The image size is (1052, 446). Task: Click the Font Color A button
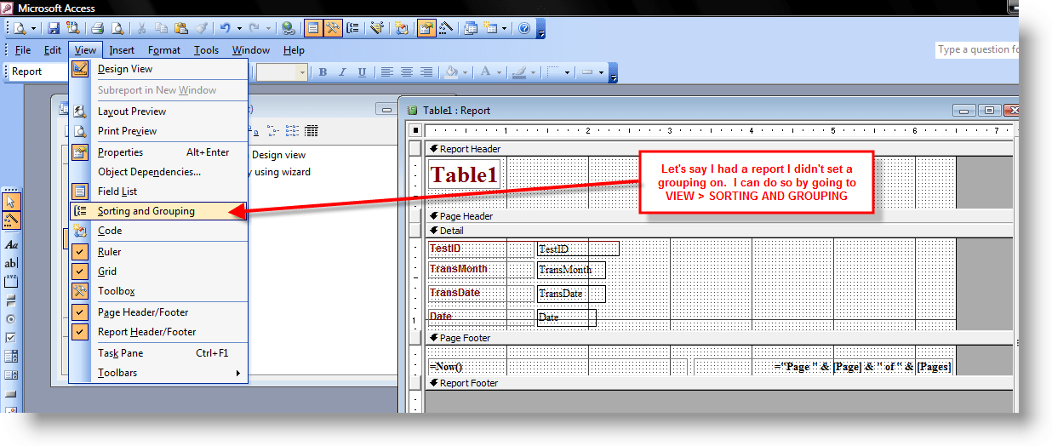(486, 72)
